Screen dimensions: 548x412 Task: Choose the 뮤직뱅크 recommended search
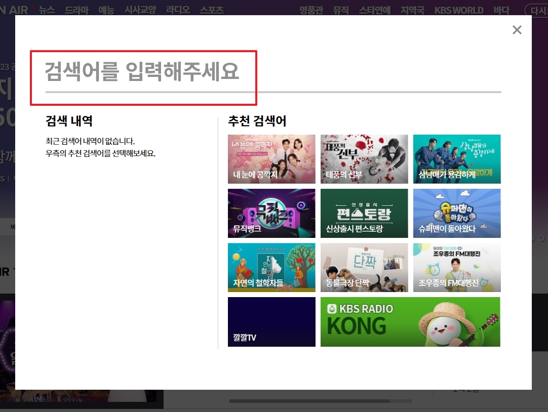coord(271,213)
